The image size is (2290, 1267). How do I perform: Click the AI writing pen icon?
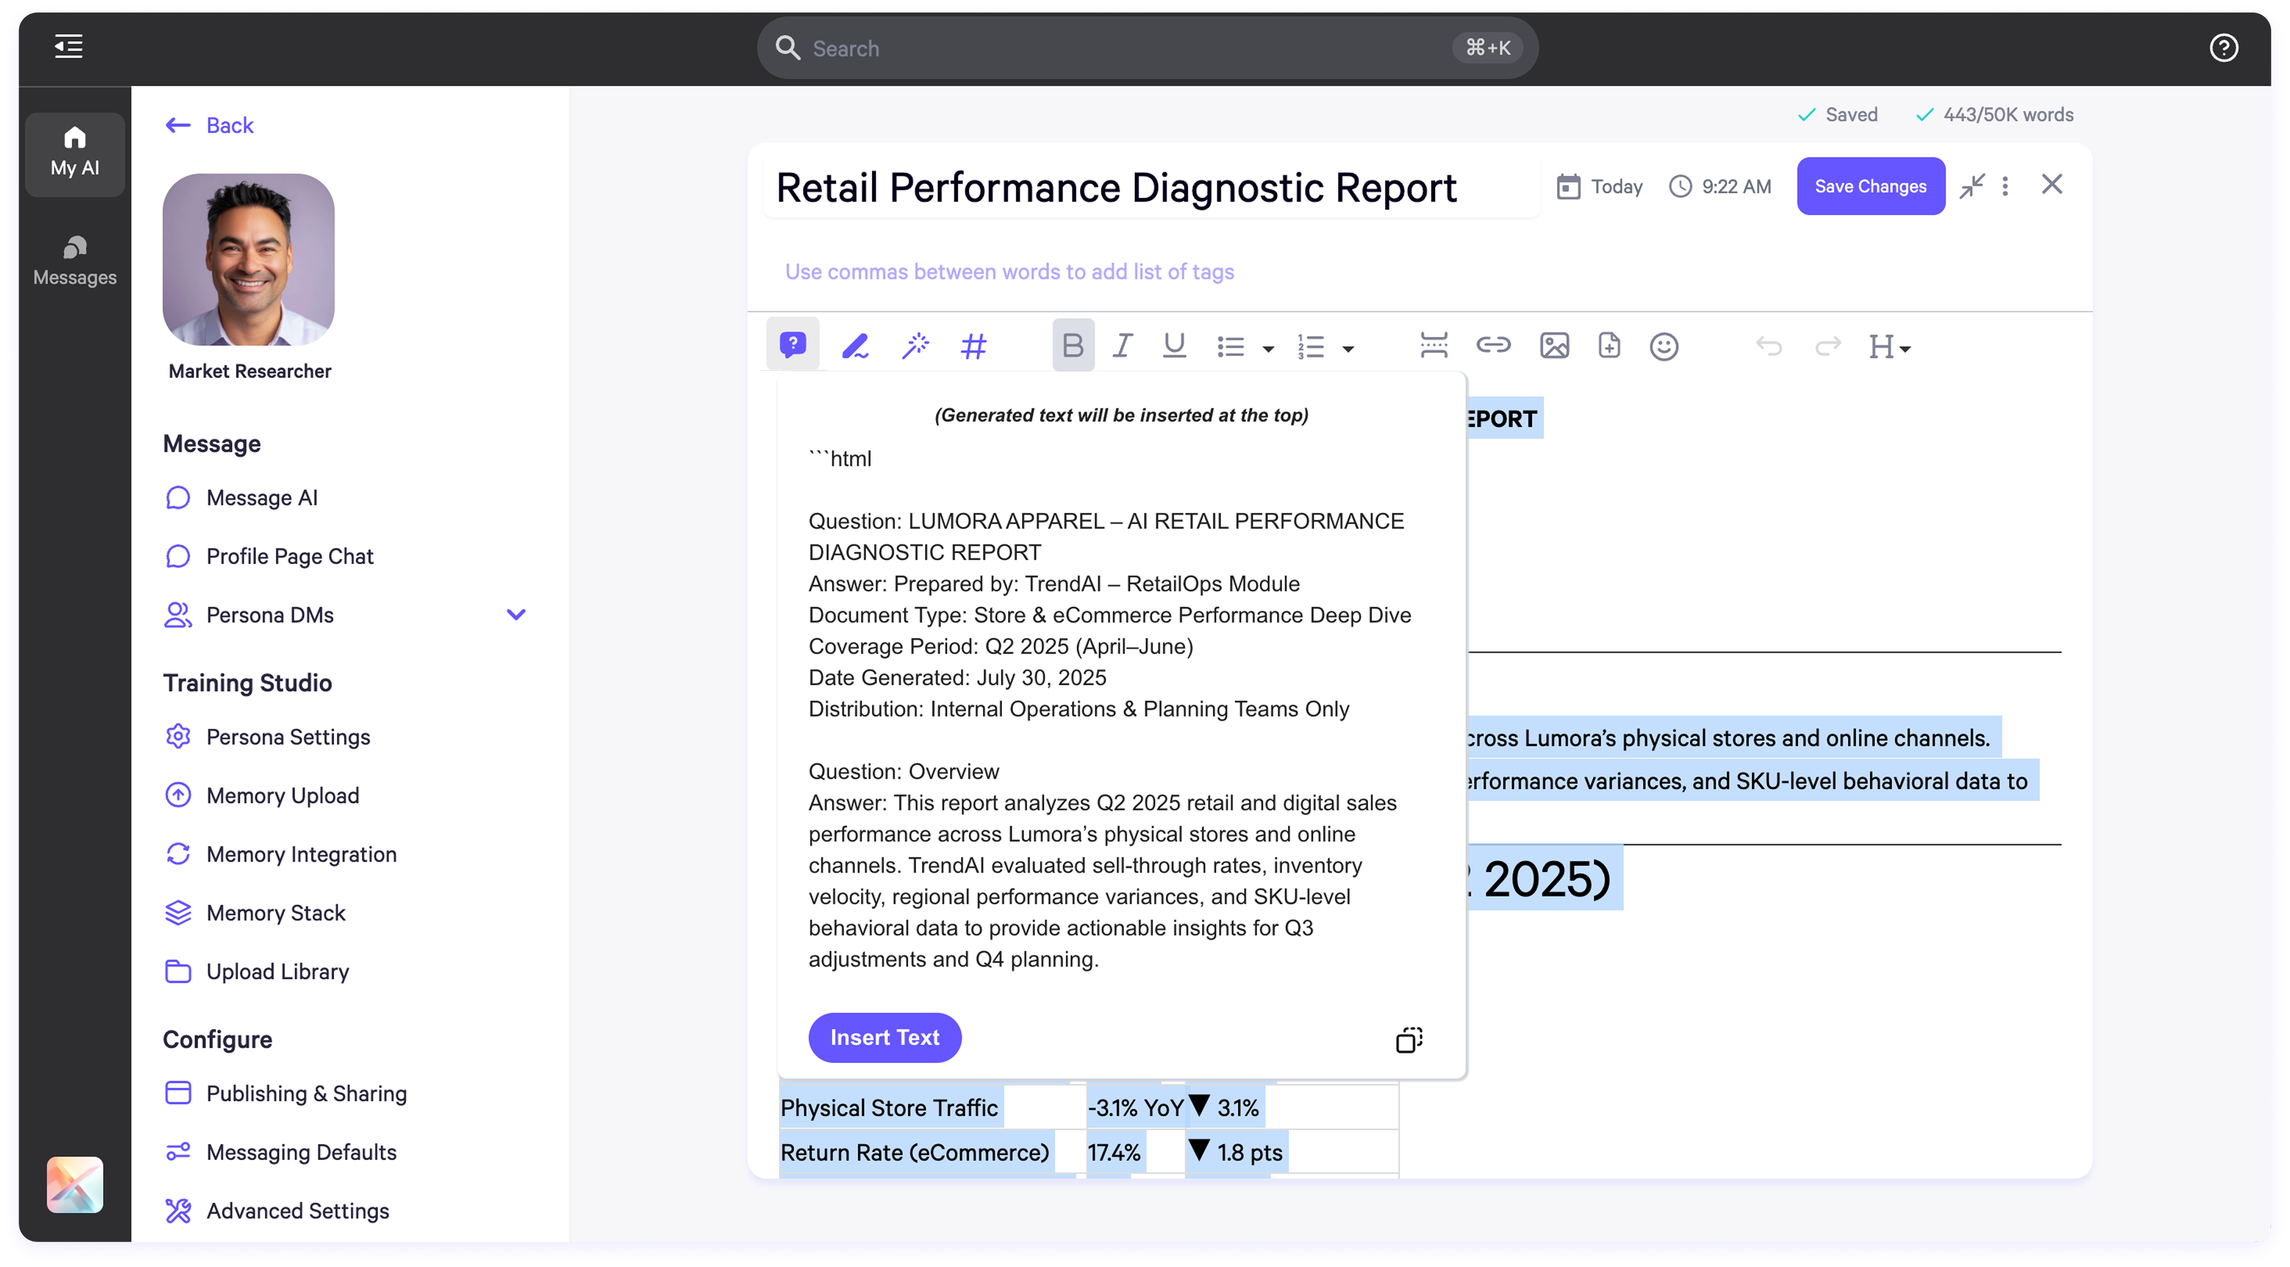click(x=854, y=345)
